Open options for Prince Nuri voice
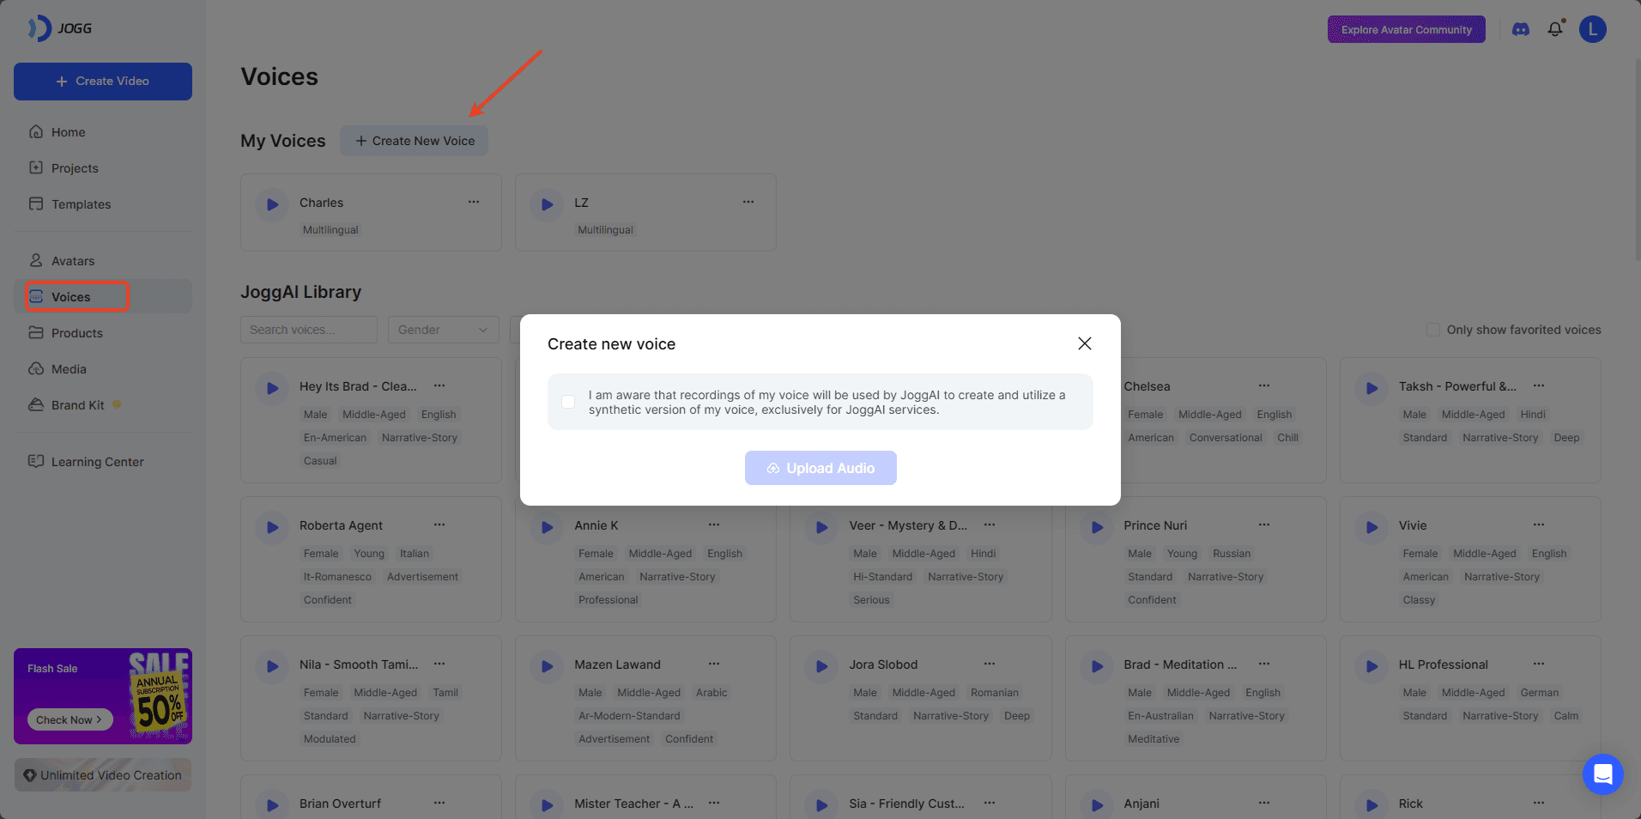1641x819 pixels. click(1264, 525)
